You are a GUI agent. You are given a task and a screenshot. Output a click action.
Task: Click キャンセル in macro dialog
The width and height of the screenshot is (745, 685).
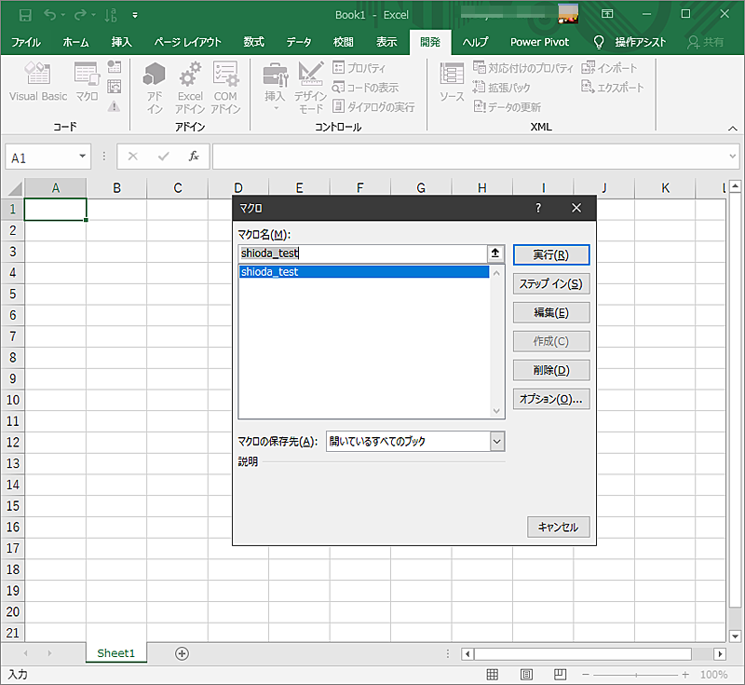click(558, 527)
